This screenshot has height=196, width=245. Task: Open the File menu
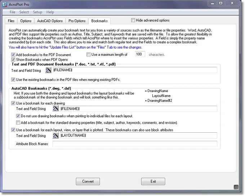12,12
